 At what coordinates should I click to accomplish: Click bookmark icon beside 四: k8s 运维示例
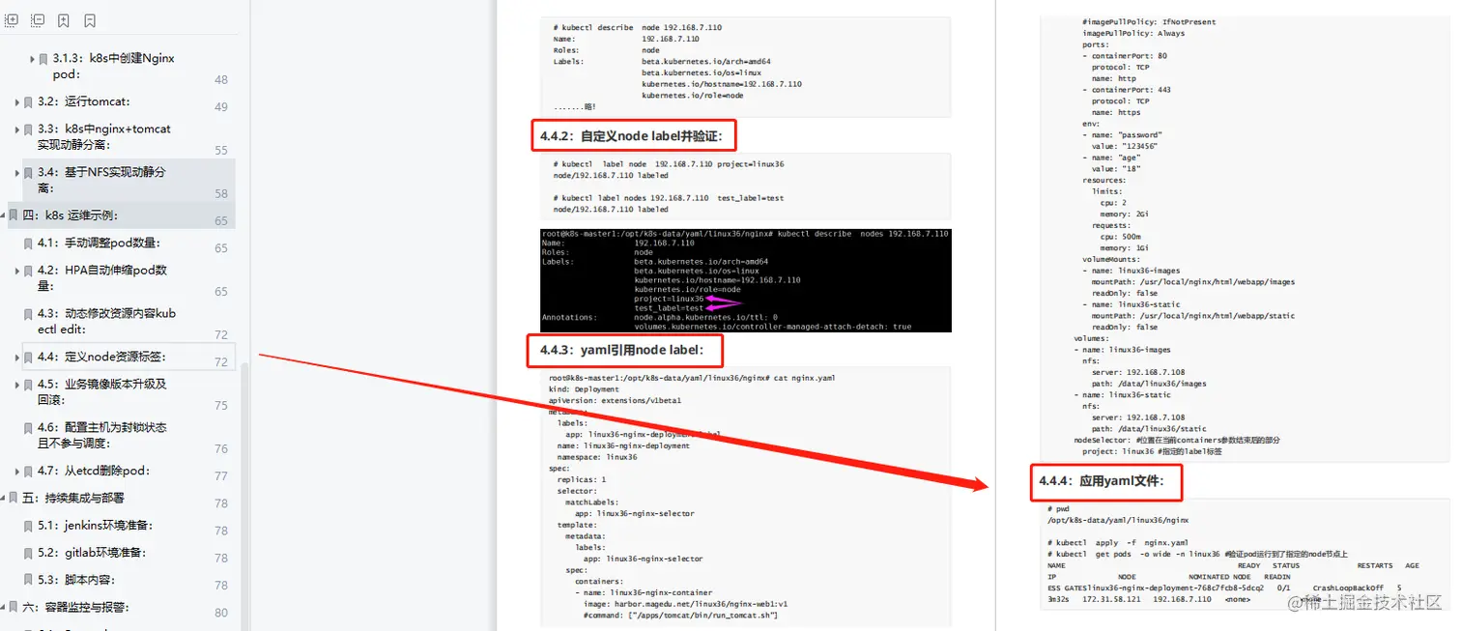(14, 215)
